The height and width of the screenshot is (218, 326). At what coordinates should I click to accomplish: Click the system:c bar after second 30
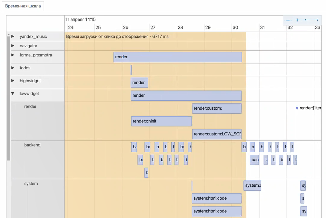pos(252,185)
